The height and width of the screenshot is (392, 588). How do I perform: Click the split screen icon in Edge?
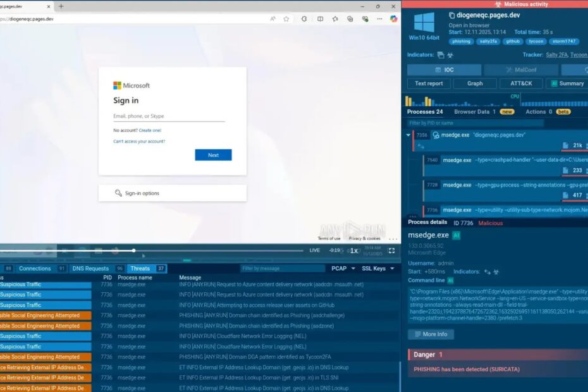pyautogui.click(x=321, y=19)
